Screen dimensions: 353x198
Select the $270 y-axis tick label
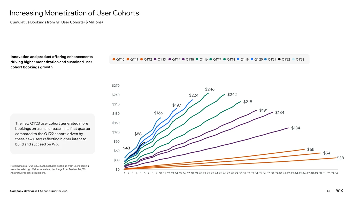(x=116, y=86)
